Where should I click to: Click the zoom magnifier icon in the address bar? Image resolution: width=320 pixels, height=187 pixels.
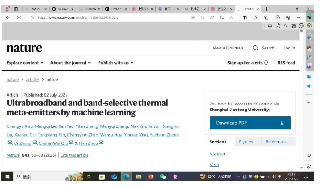point(202,17)
